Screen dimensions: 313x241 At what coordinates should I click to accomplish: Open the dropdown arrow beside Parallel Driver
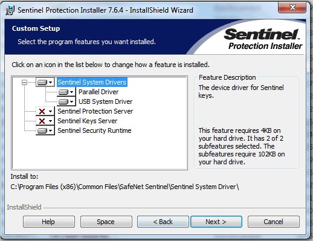(71, 92)
